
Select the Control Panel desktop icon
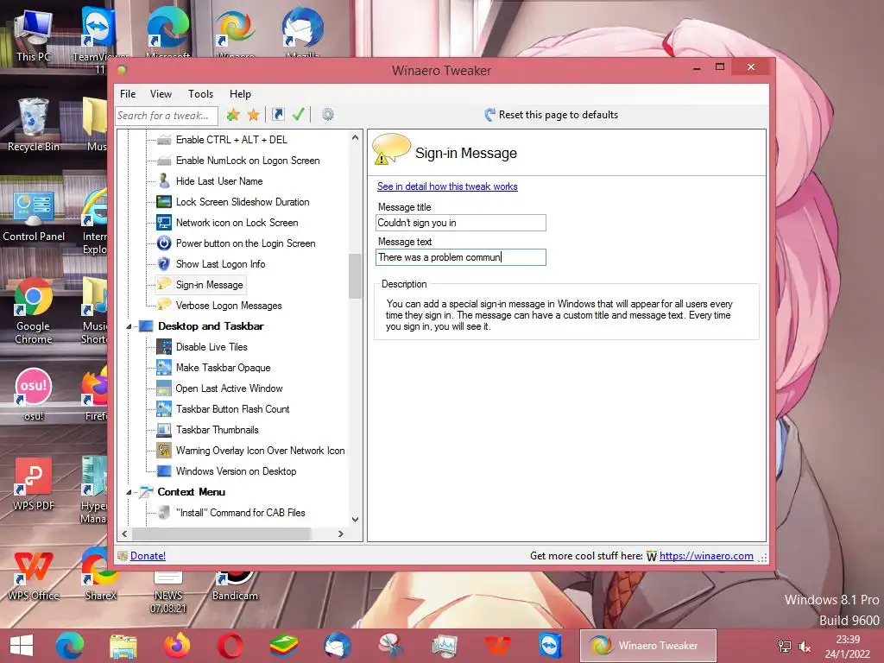click(34, 217)
